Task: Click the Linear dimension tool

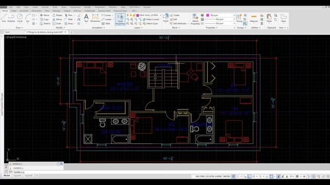Action: (106, 15)
